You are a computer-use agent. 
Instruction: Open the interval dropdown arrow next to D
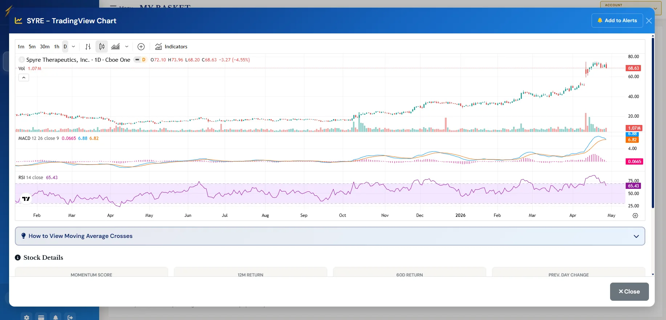pos(73,46)
